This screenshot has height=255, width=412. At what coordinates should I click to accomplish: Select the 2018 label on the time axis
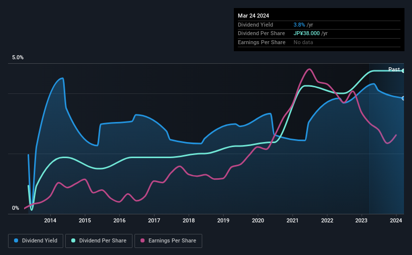coord(189,220)
